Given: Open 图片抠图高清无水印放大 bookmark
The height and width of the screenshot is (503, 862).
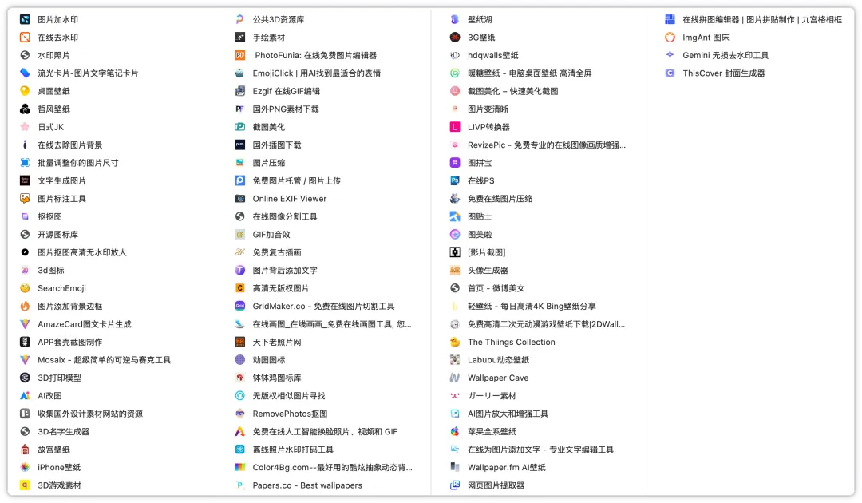Looking at the screenshot, I should [82, 252].
